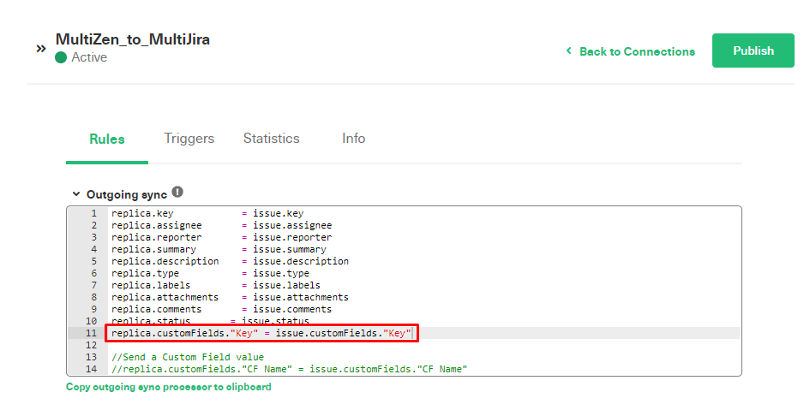Click line number 1 in the gutter
The image size is (804, 416).
93,213
